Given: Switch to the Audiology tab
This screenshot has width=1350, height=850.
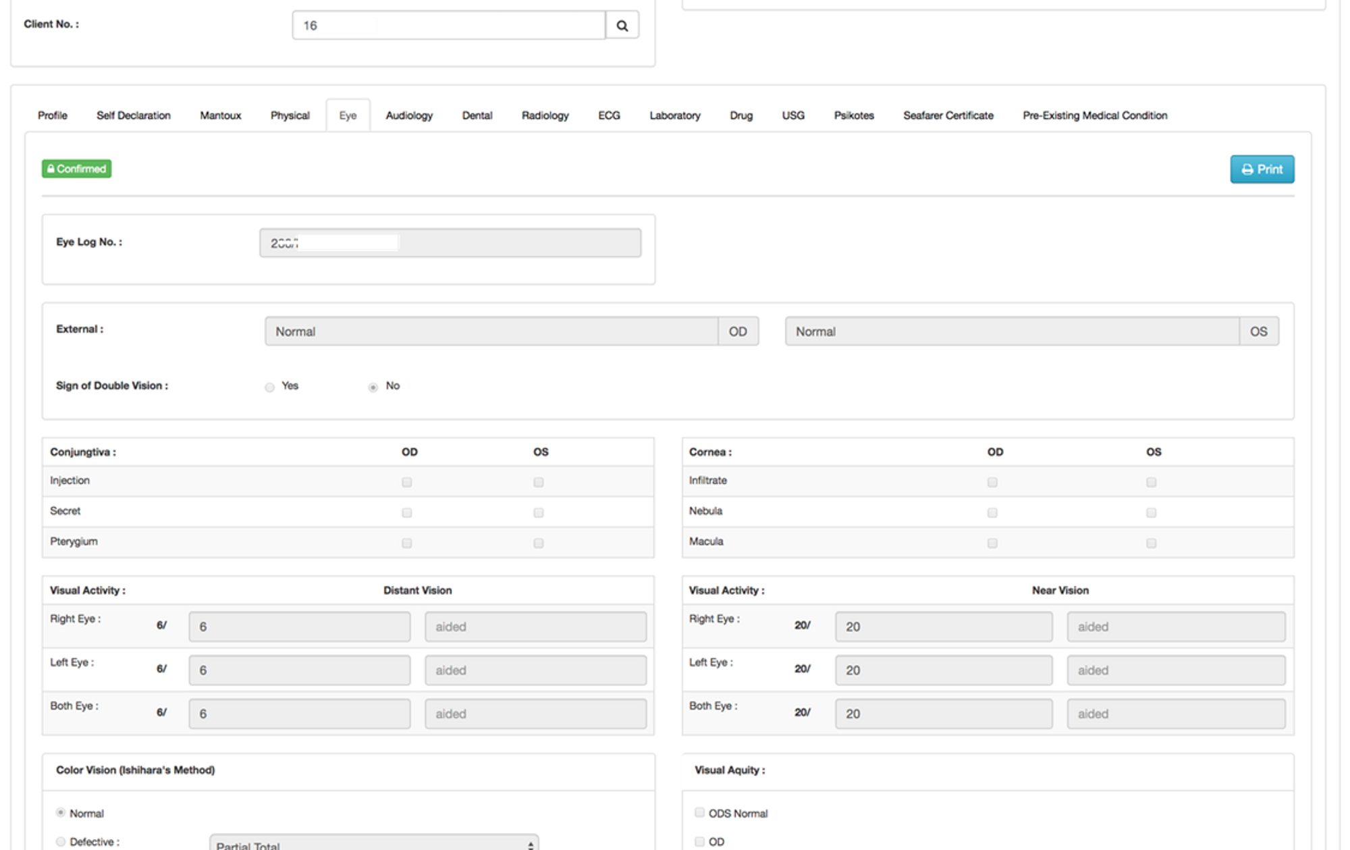Looking at the screenshot, I should 409,115.
